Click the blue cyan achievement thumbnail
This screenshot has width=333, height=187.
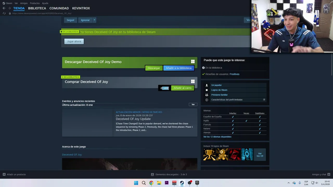pyautogui.click(x=247, y=154)
